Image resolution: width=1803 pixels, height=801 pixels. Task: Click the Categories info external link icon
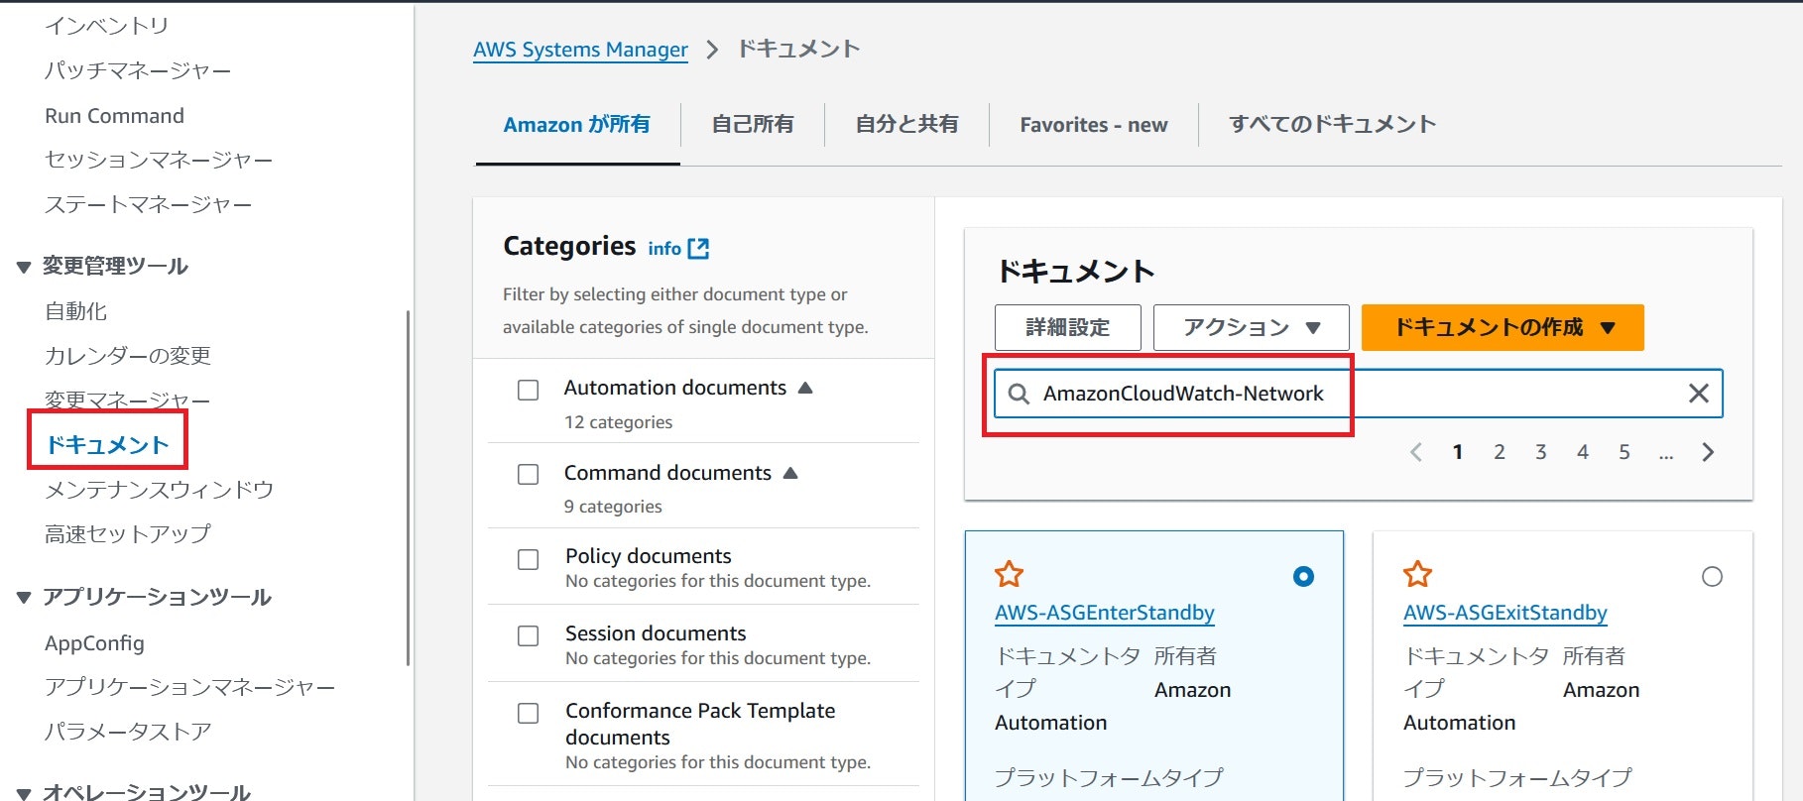(698, 248)
